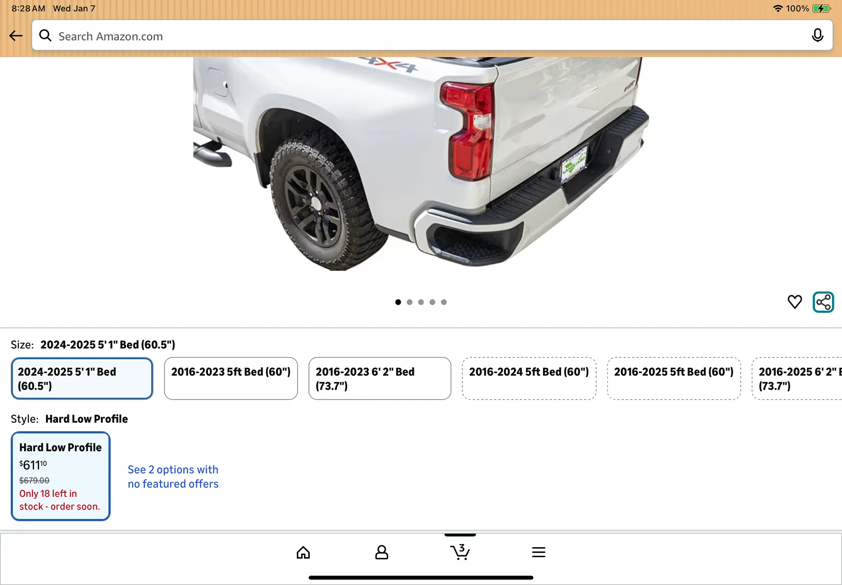The image size is (842, 585).
Task: Select the 2016-2023 5ft Bed (60") size
Action: pyautogui.click(x=231, y=378)
